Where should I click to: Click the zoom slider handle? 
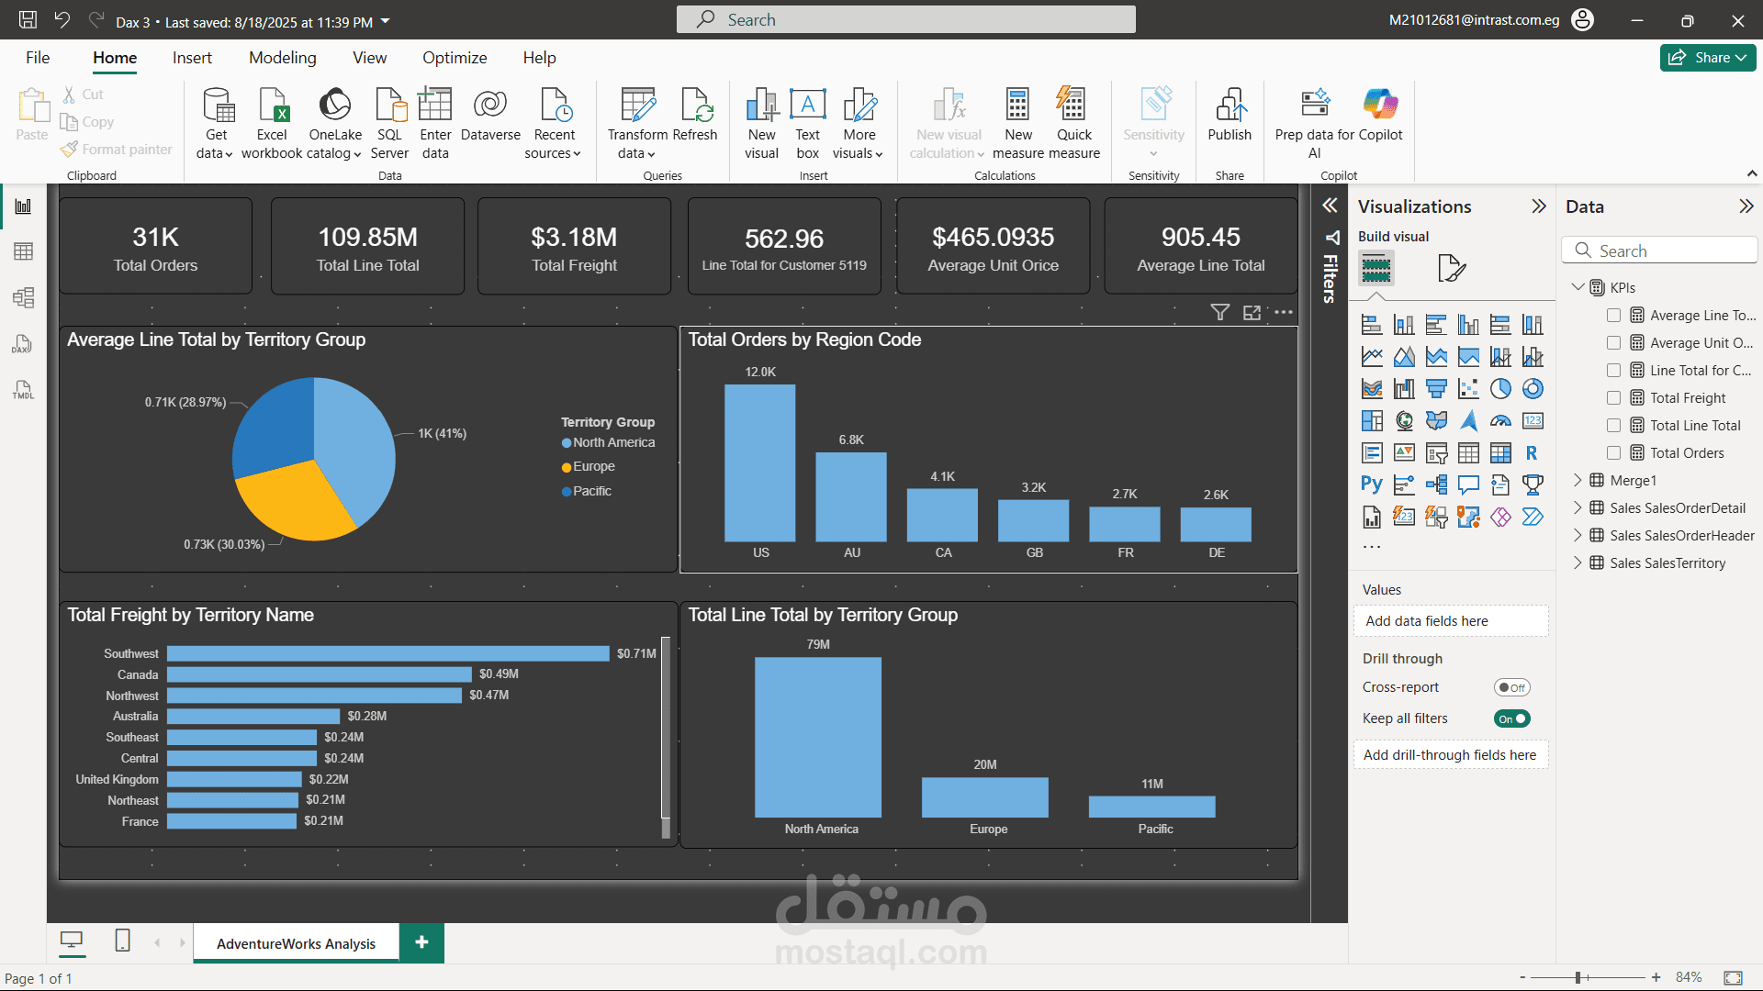1578,978
